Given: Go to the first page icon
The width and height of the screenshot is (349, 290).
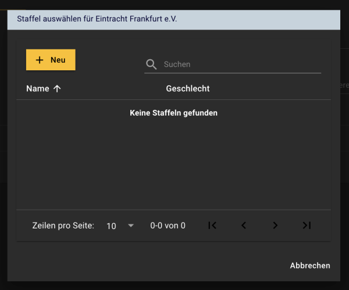Looking at the screenshot, I should coord(212,225).
